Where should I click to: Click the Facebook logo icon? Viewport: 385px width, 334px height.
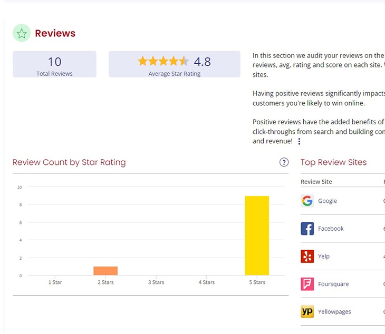point(307,229)
